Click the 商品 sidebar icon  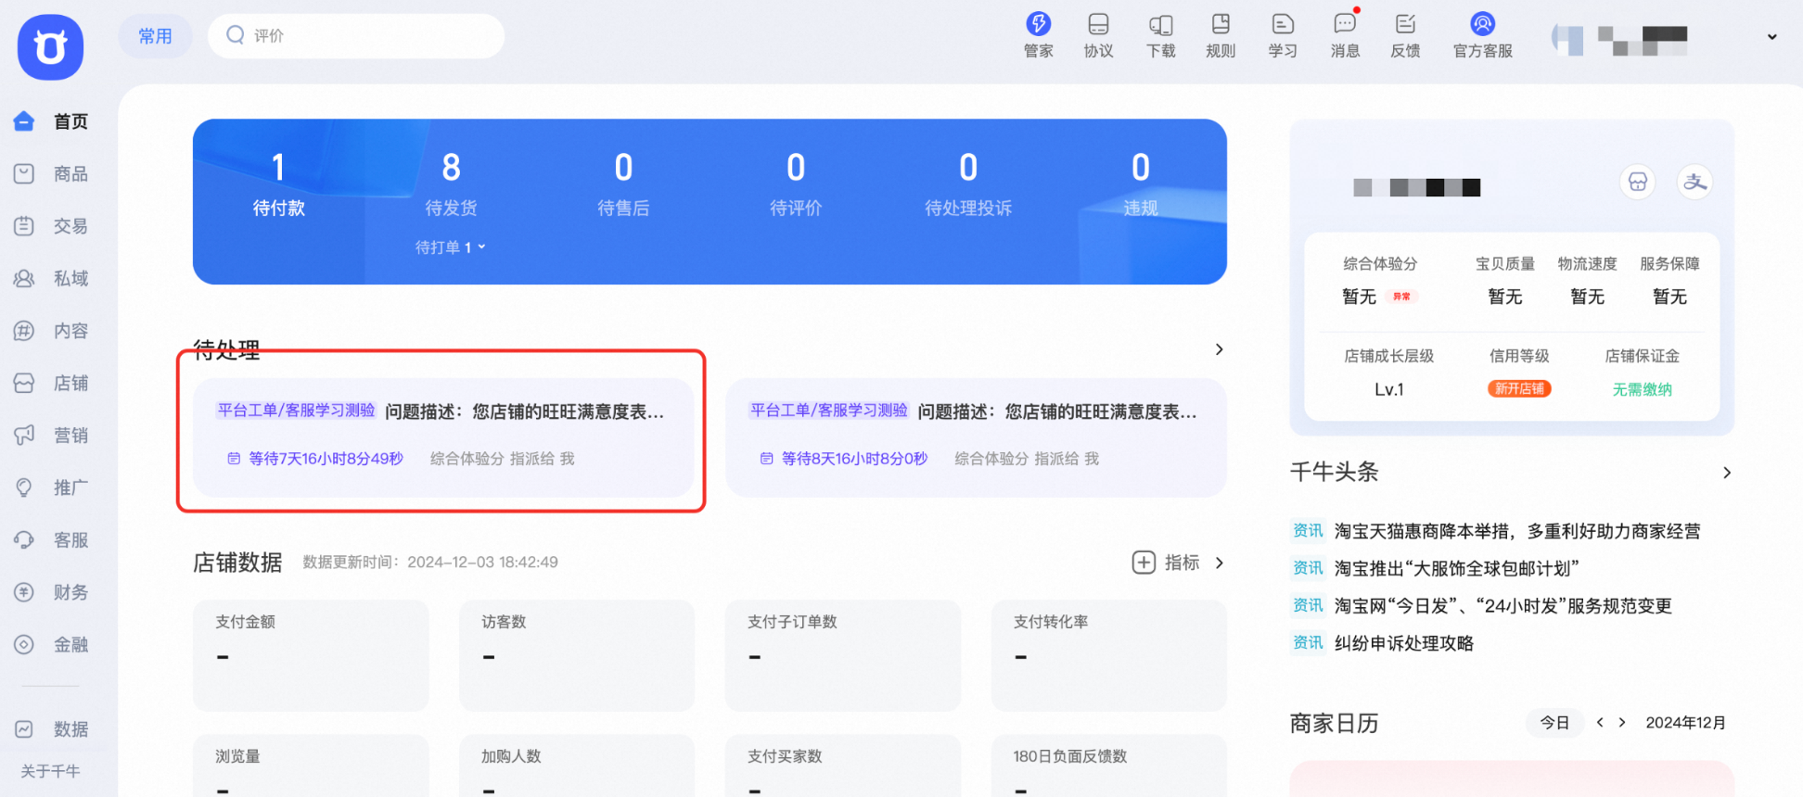pos(24,173)
